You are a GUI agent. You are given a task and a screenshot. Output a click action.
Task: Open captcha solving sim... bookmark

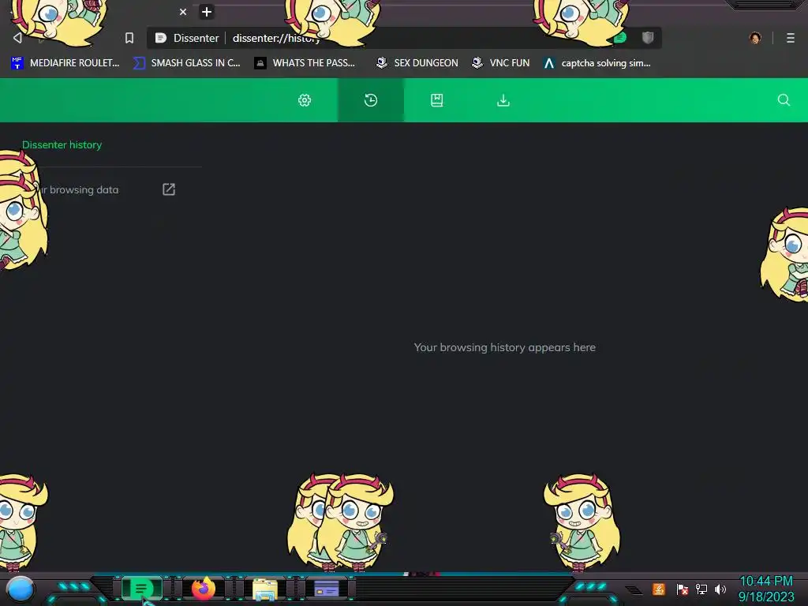click(597, 63)
